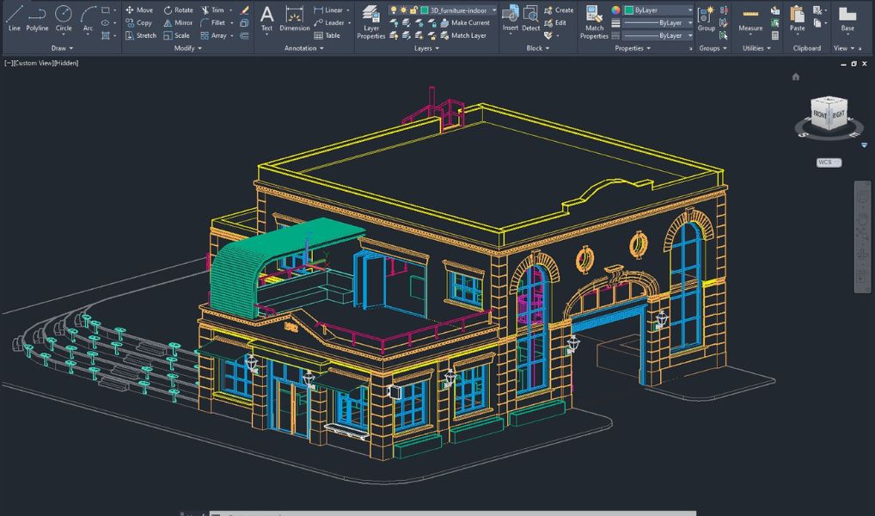Click the Copy command in Modify
The image size is (875, 516).
coord(138,23)
